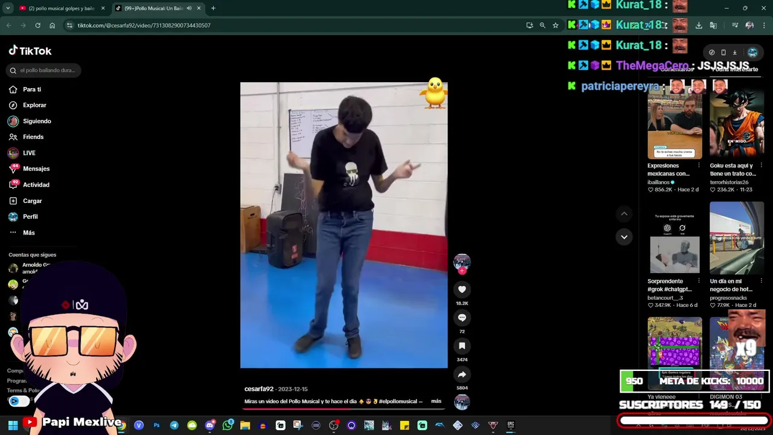This screenshot has width=773, height=435.
Task: Open the Goku esta aquí video thumbnail
Action: (737, 123)
